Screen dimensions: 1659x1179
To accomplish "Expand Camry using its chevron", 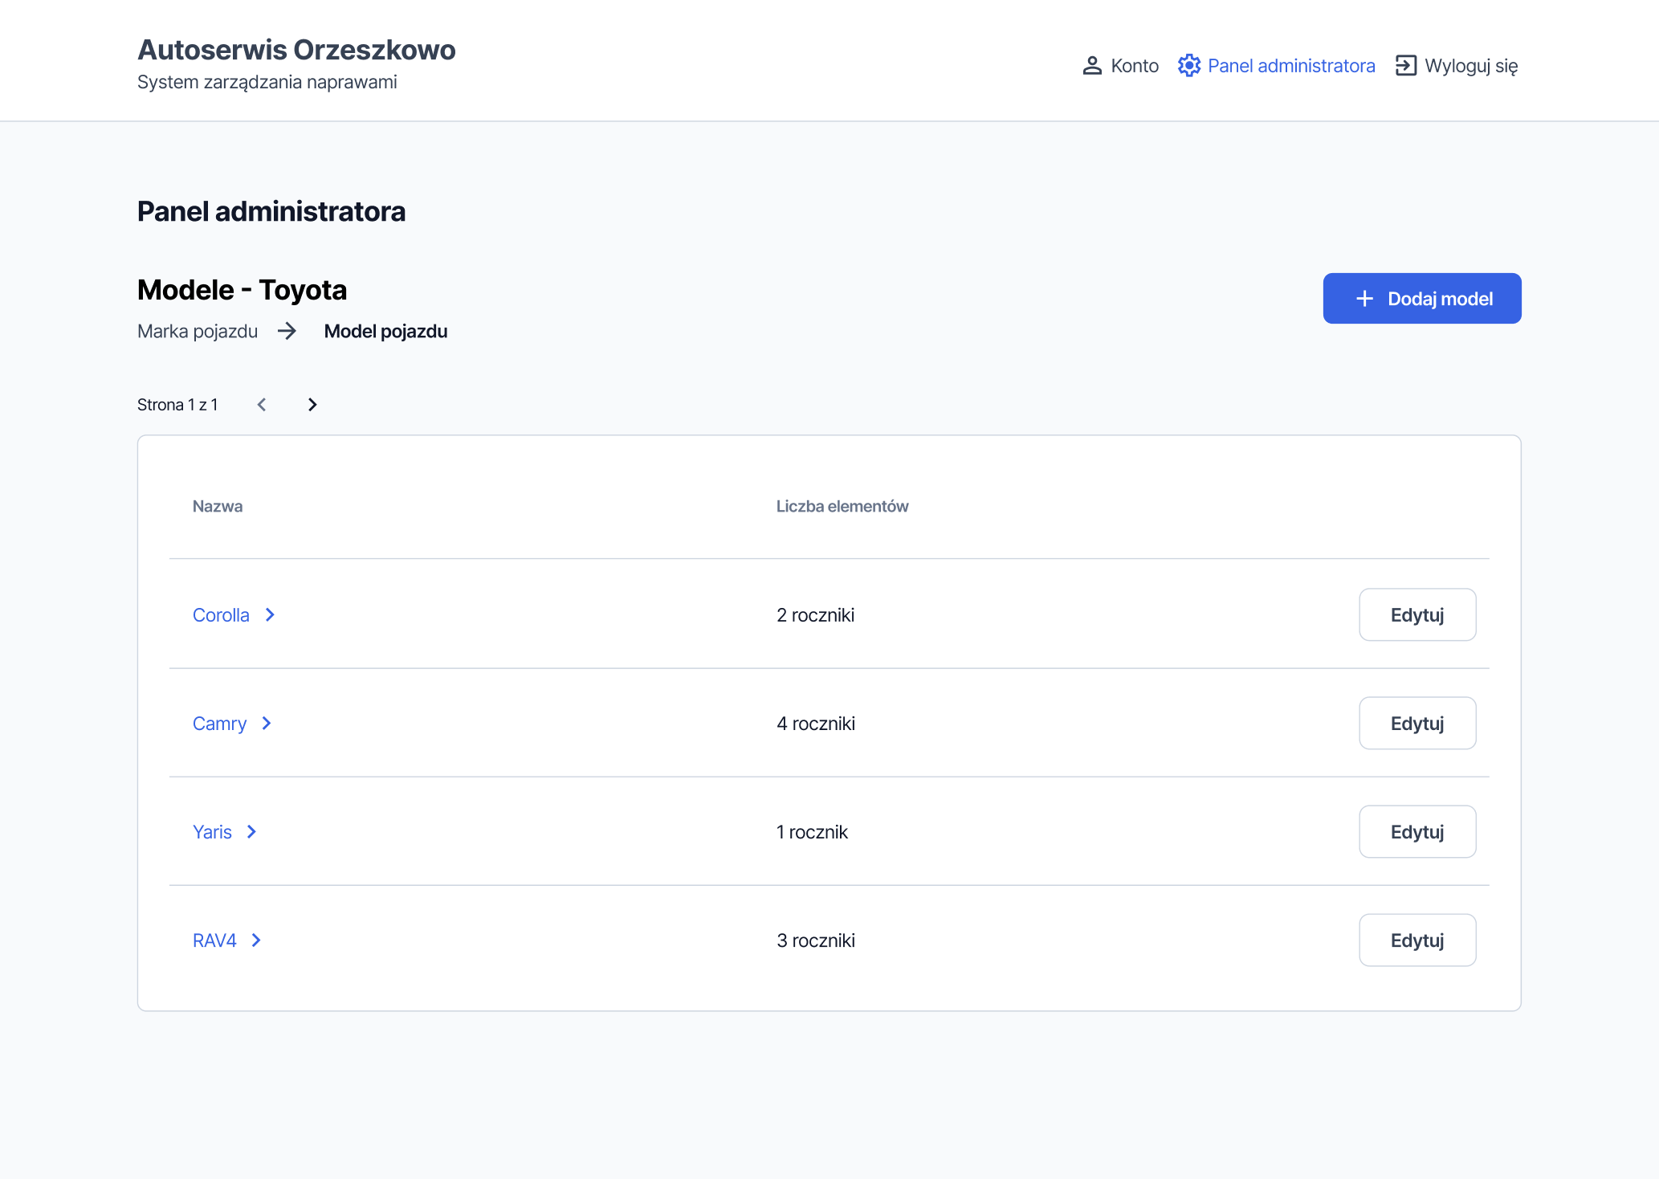I will 267,724.
